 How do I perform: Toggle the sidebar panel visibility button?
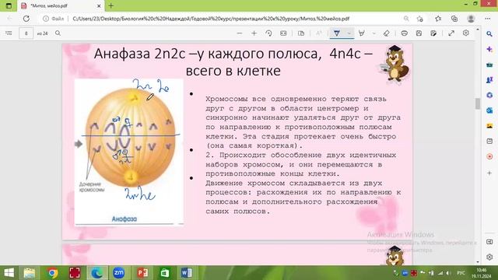(x=489, y=242)
